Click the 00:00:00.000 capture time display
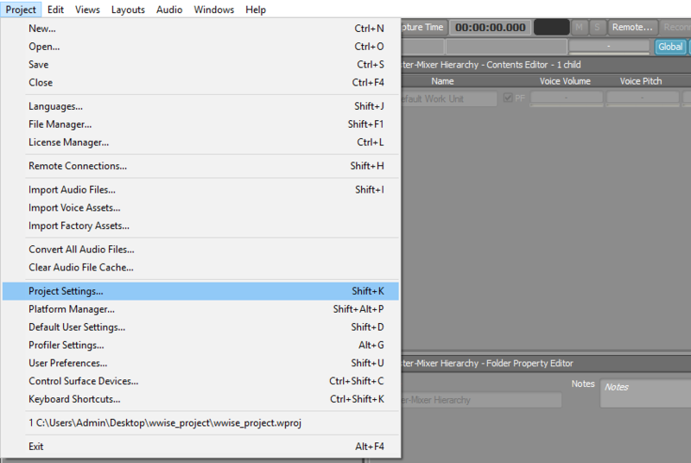Image resolution: width=691 pixels, height=463 pixels. click(x=490, y=28)
